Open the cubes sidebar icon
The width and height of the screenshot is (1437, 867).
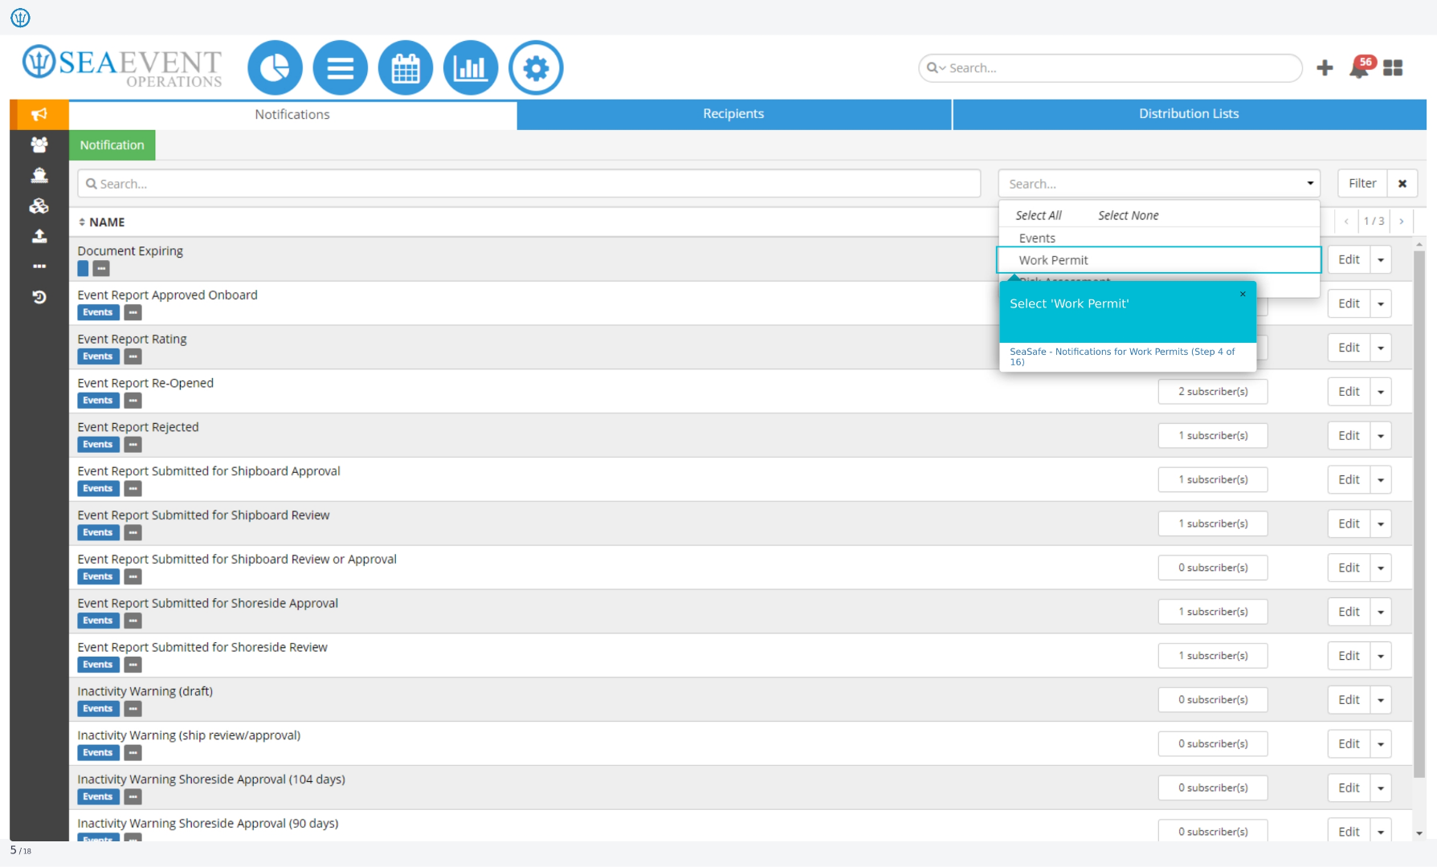39,206
